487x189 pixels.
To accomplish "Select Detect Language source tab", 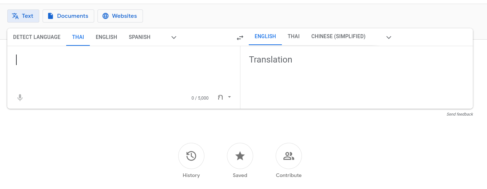I will tap(37, 37).
